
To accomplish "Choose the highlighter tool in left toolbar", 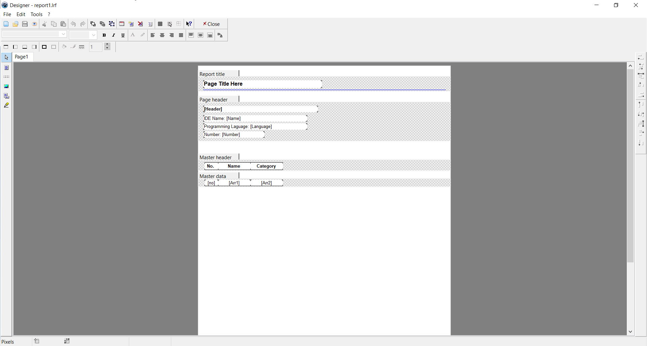I will pos(6,105).
